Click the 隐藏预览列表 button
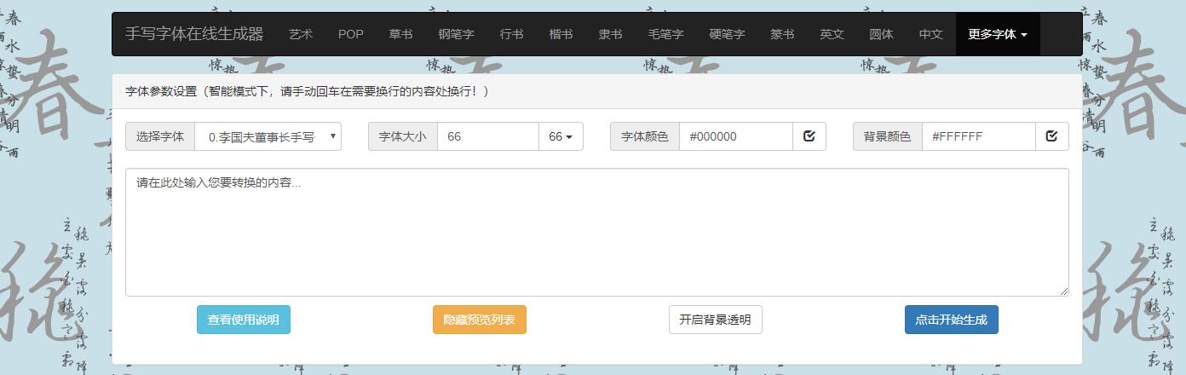Image resolution: width=1186 pixels, height=375 pixels. pyautogui.click(x=480, y=320)
